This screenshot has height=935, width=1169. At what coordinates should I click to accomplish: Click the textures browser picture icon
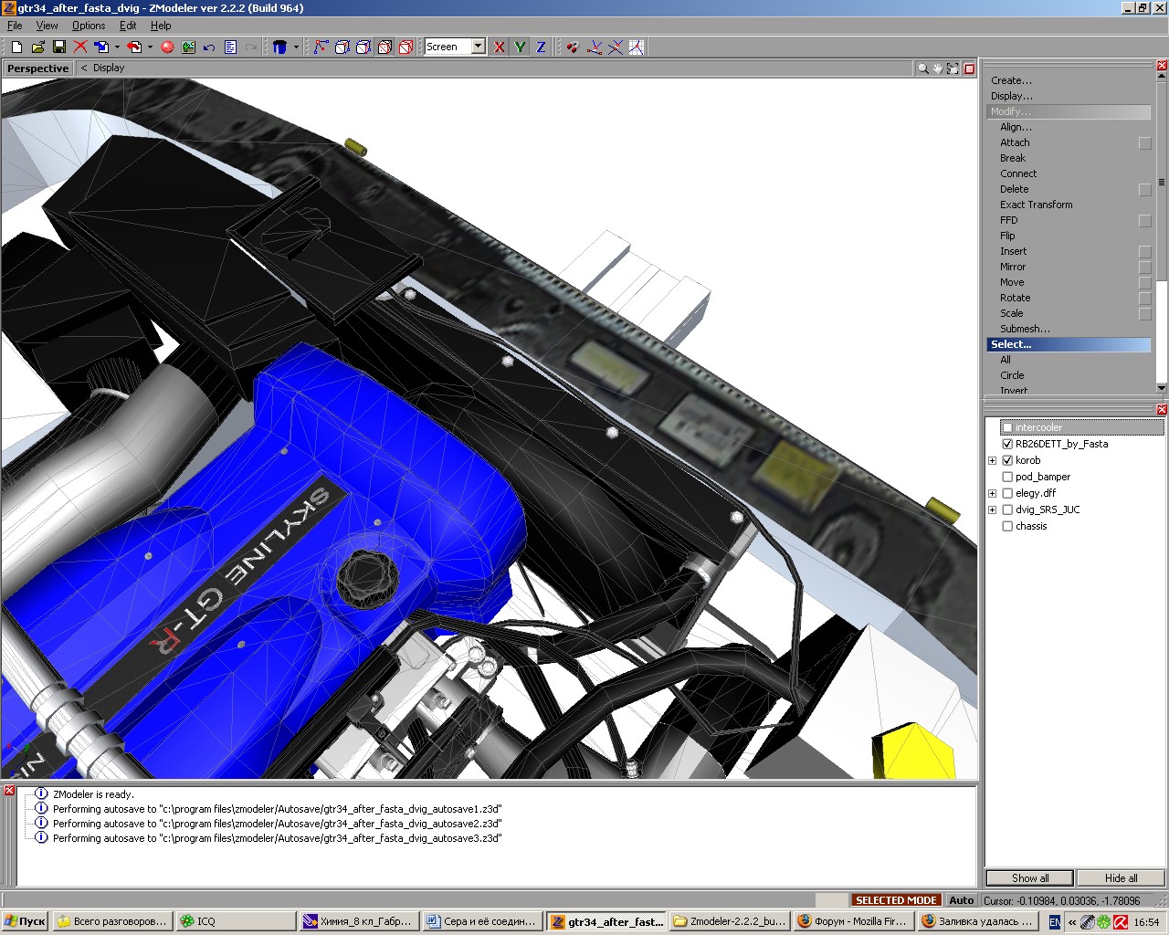pyautogui.click(x=188, y=47)
